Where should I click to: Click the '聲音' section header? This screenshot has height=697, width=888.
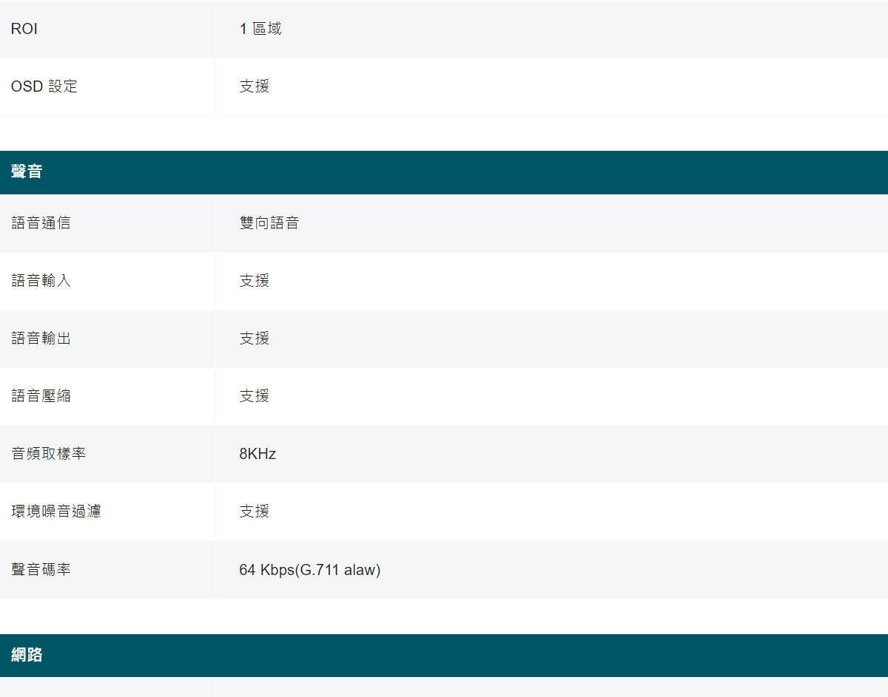coord(27,172)
